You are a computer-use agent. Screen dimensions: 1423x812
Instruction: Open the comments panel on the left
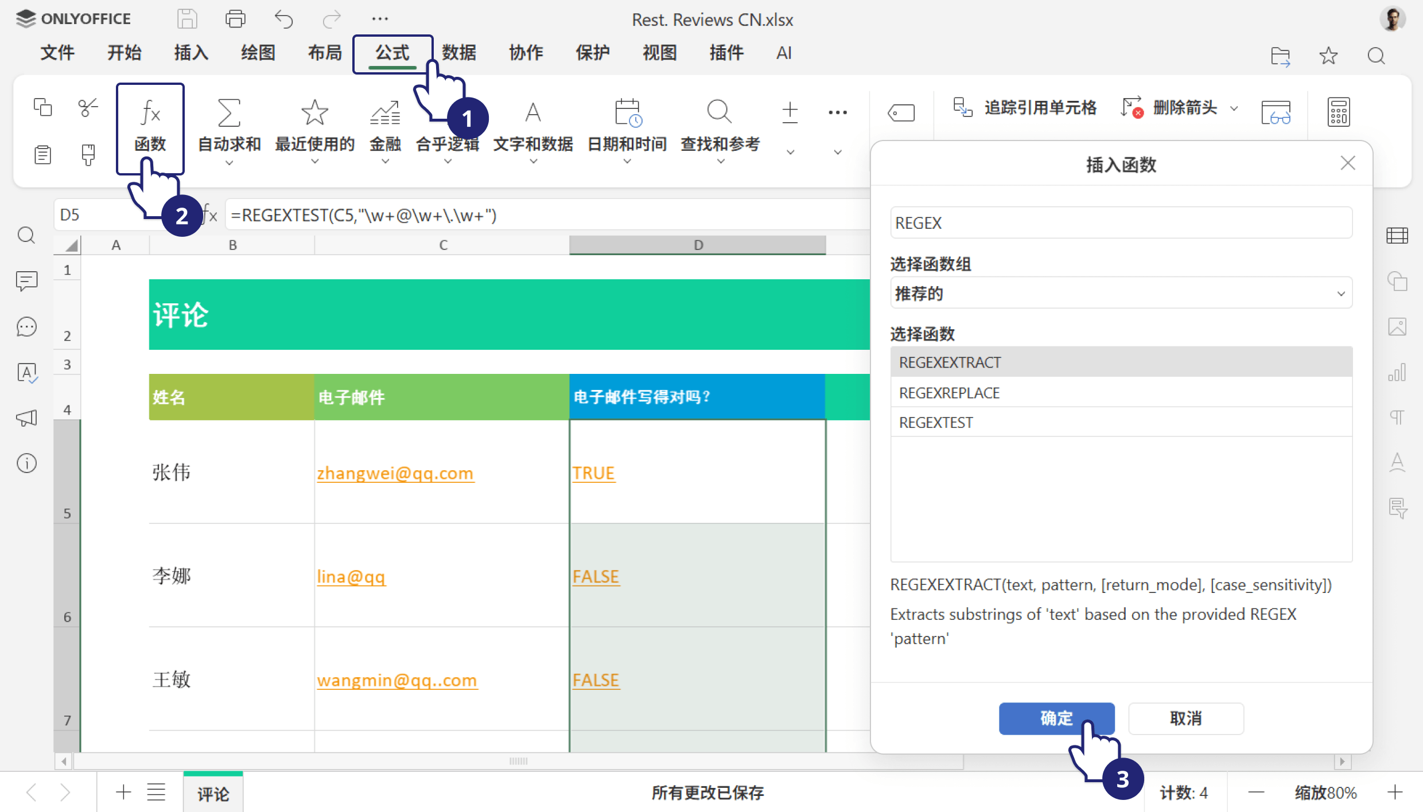(x=26, y=280)
